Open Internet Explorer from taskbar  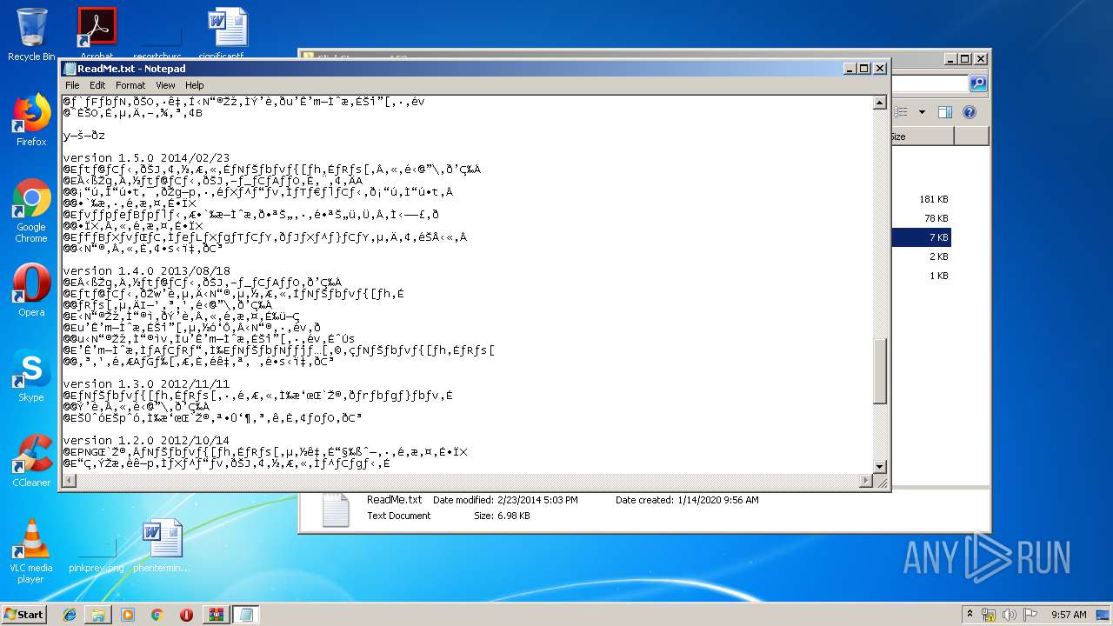(70, 615)
